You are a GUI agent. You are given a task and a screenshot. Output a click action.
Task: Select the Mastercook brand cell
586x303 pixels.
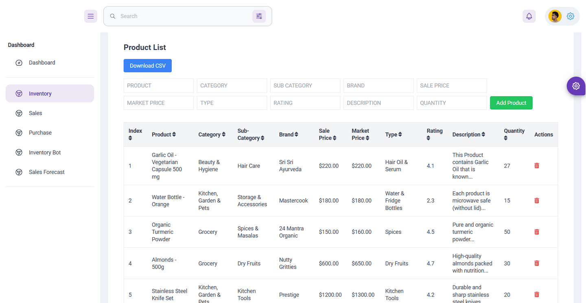(x=293, y=201)
